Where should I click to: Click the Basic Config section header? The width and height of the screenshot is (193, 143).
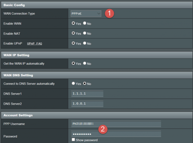point(97,5)
